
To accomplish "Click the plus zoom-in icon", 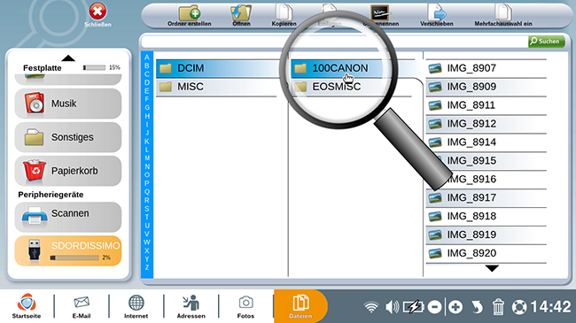I will click(455, 307).
